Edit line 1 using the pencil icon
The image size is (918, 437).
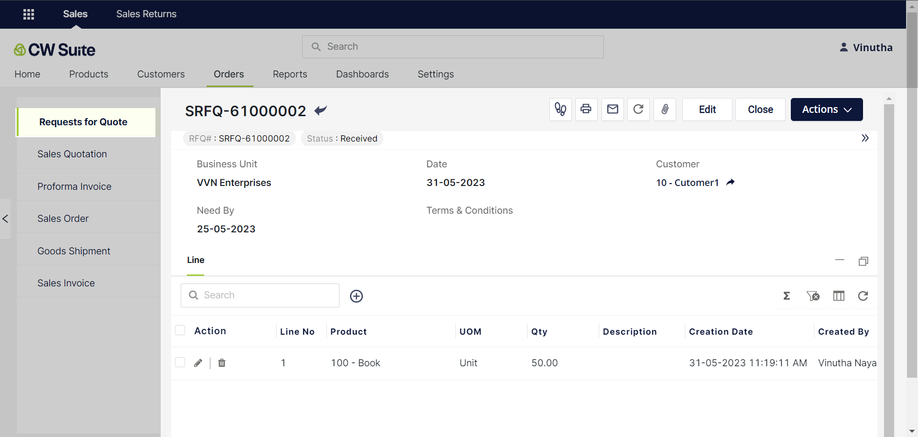(198, 363)
